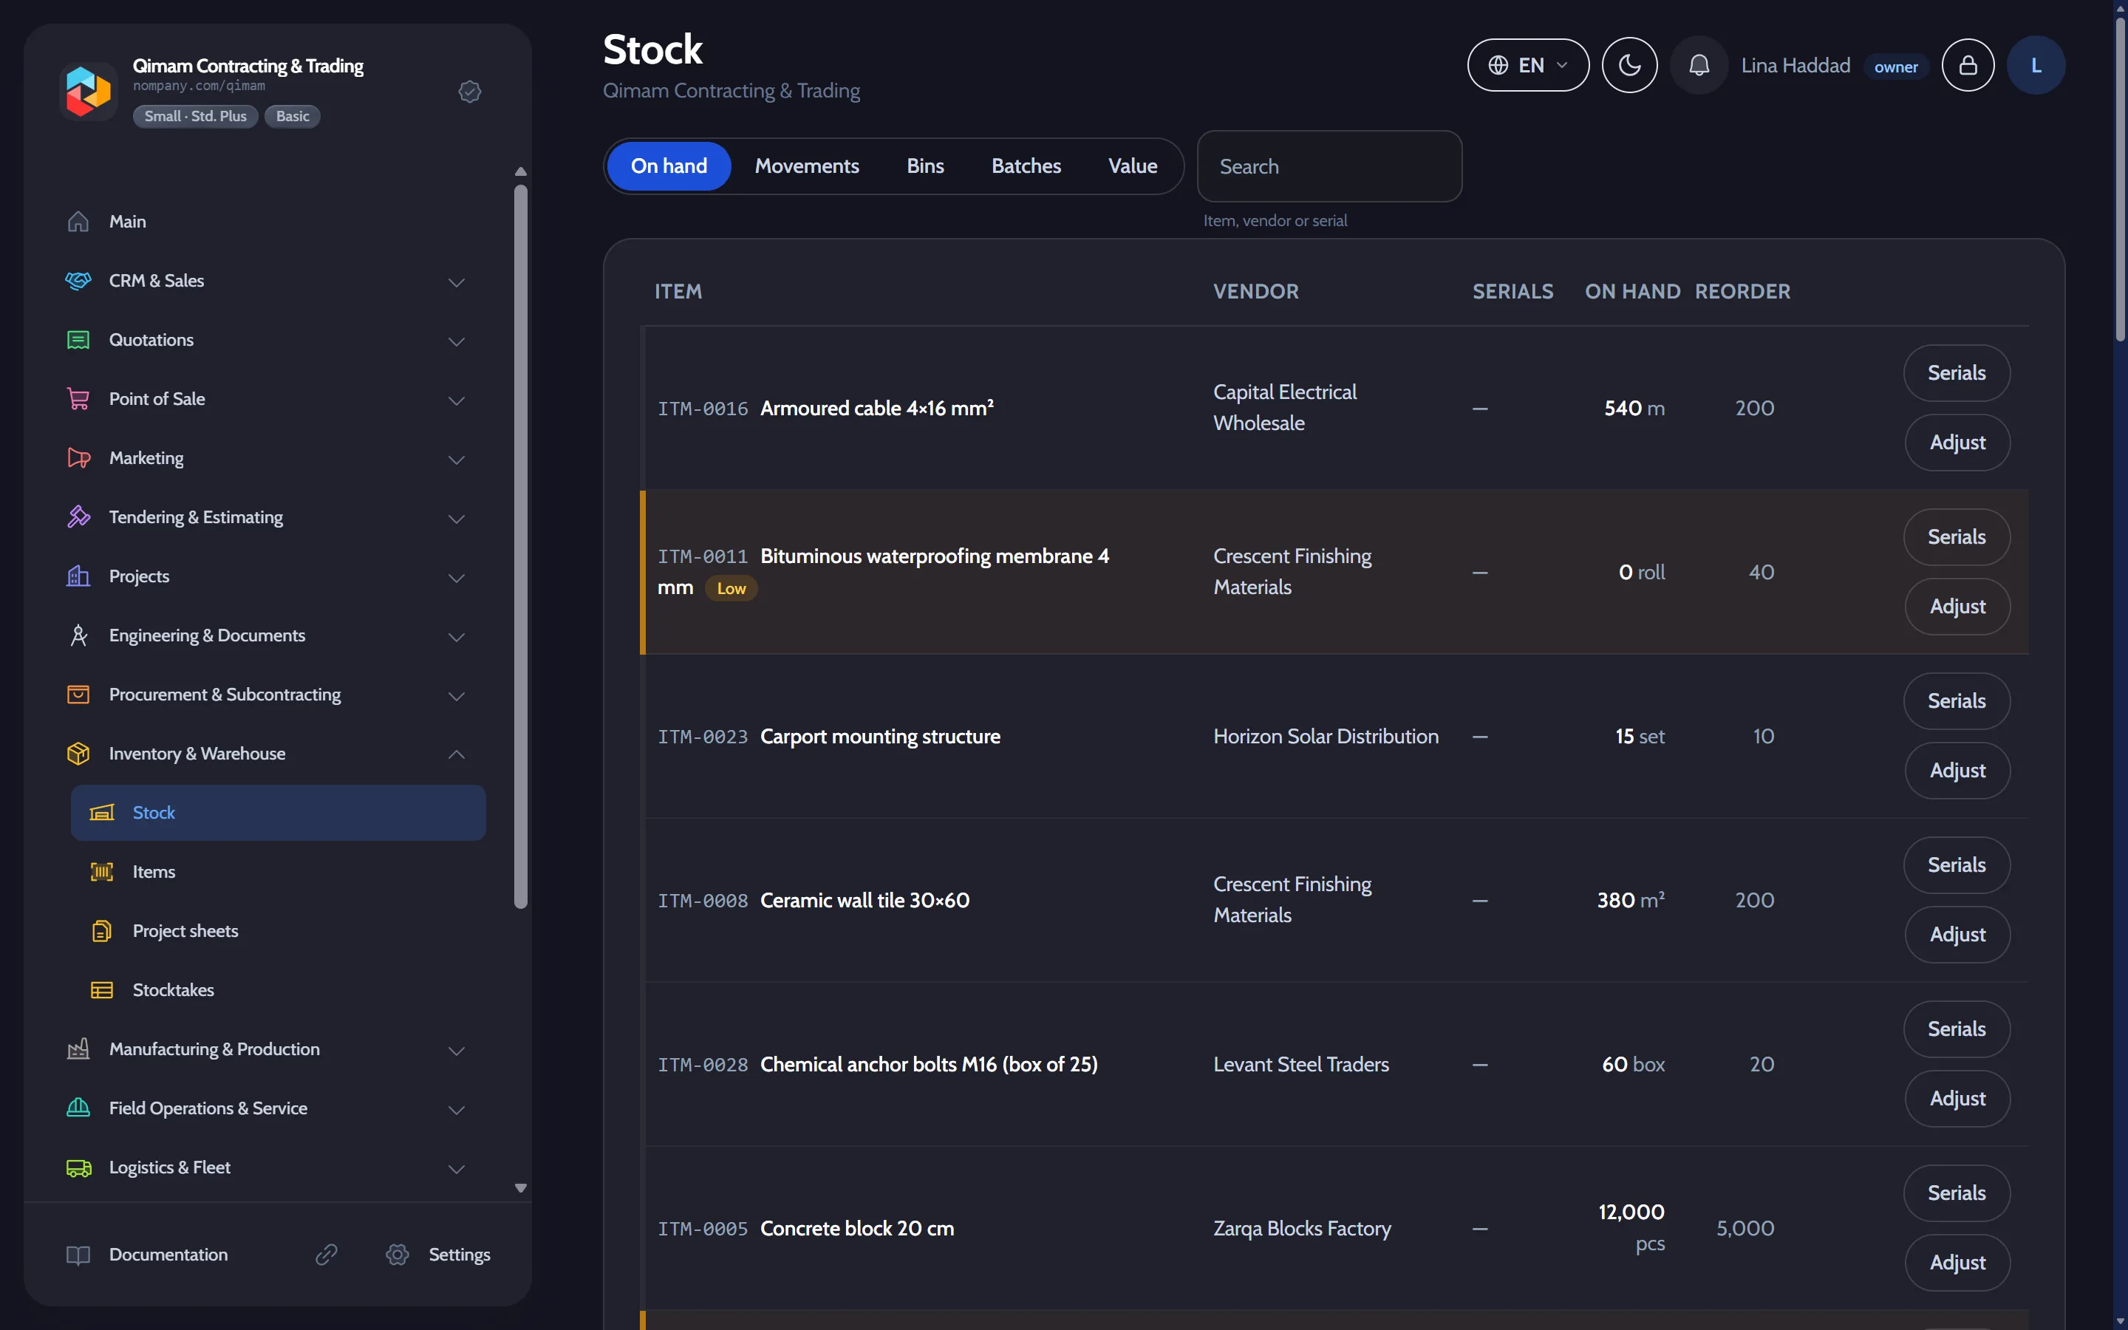The width and height of the screenshot is (2128, 1330).
Task: Click the page vertical scrollbar
Action: coord(2120,180)
